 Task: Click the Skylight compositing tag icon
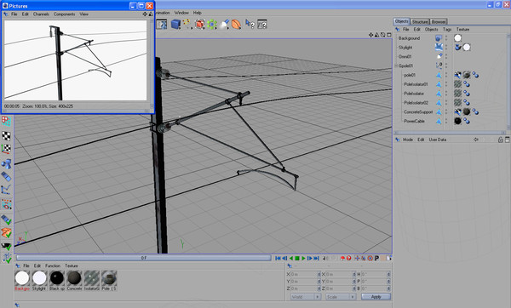458,47
